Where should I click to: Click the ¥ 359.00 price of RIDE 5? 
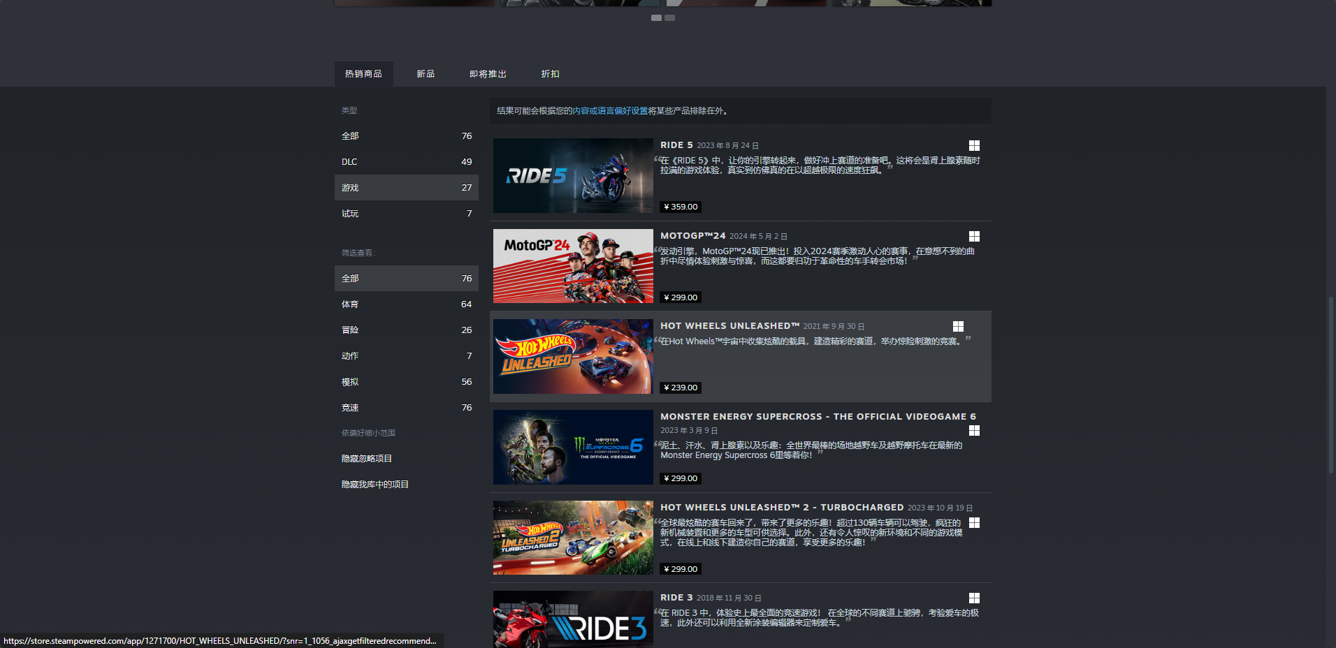[681, 207]
